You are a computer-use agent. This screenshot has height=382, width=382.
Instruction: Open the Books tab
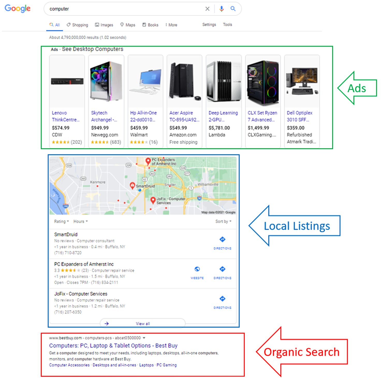pyautogui.click(x=150, y=25)
